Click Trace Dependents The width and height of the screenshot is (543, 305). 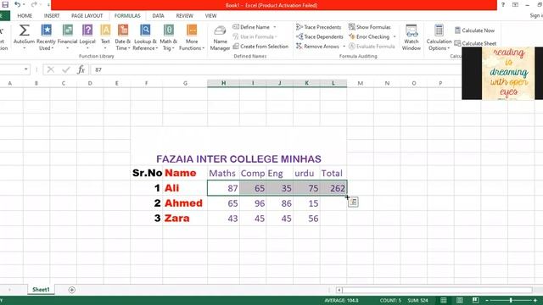tap(320, 36)
